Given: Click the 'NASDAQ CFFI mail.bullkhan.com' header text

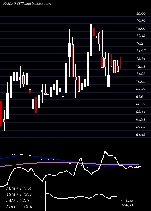Looking at the screenshot, I should click(27, 4).
